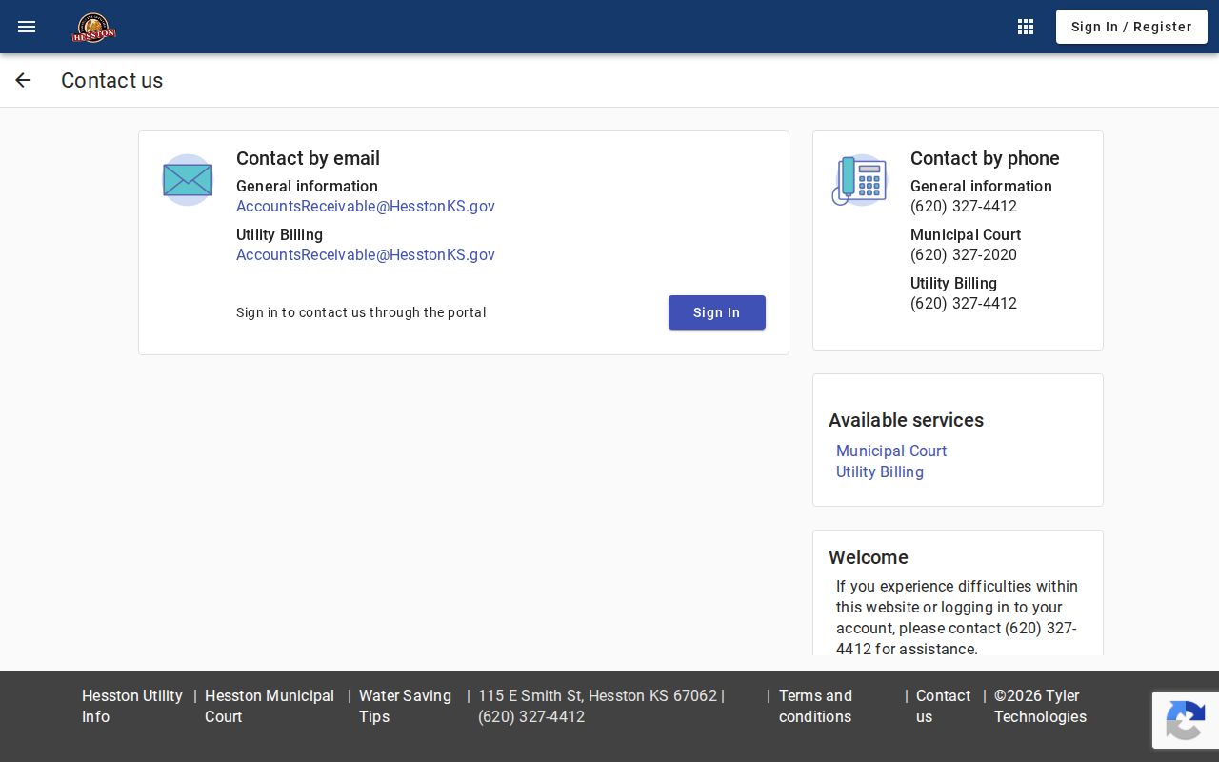Click the Utility Billing phone number
The image size is (1219, 762).
(964, 303)
